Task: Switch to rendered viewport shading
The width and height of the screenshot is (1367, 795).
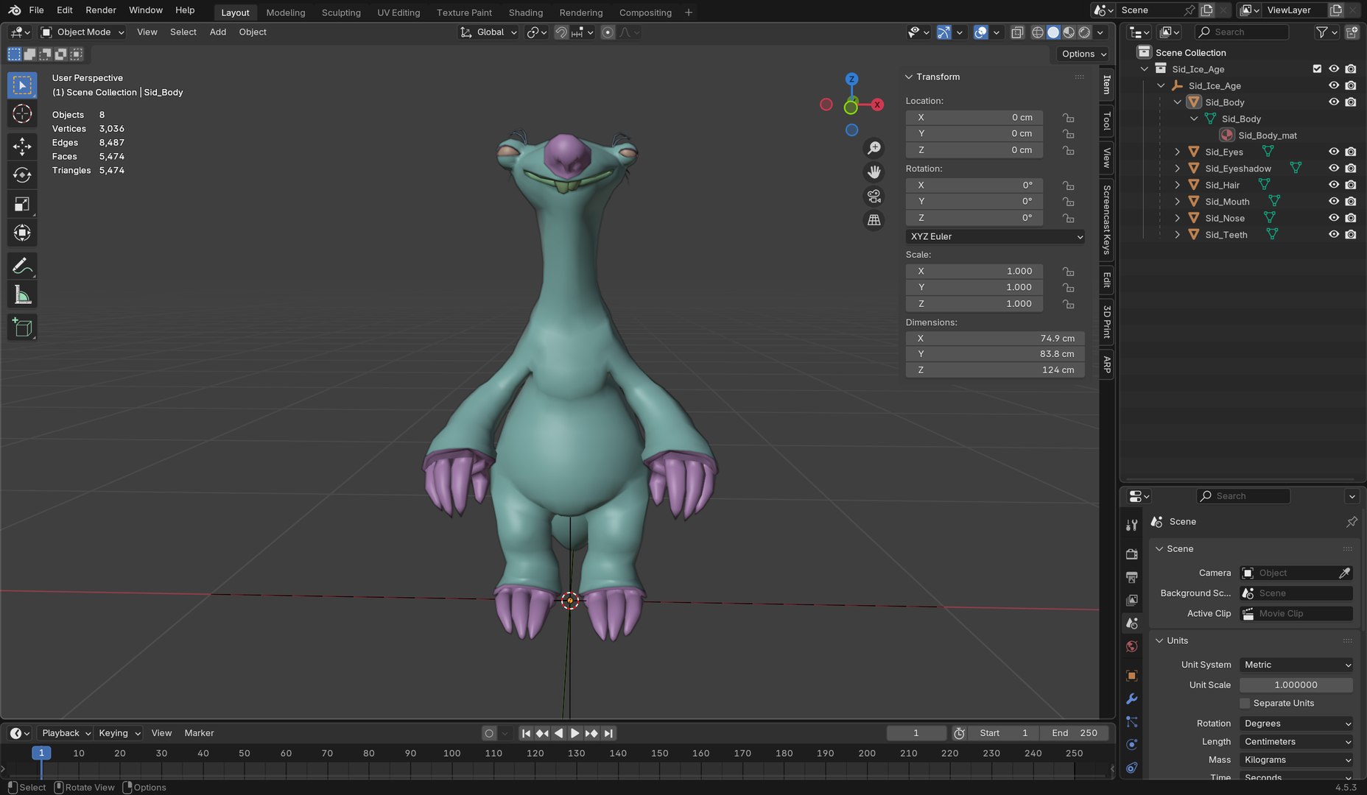Action: click(x=1084, y=32)
